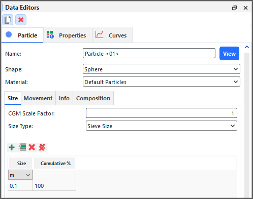
Task: Click the blue View button
Action: pos(229,54)
